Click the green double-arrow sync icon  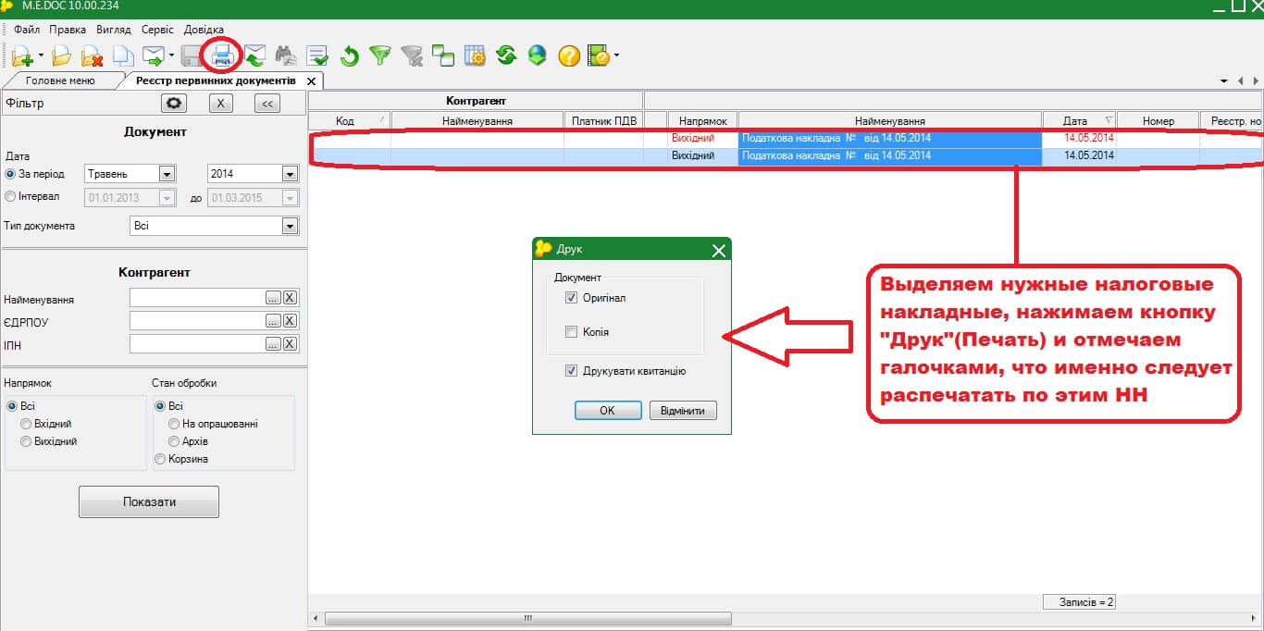(x=505, y=56)
